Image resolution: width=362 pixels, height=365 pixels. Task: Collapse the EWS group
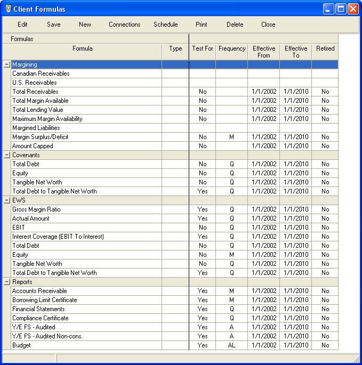click(x=7, y=200)
